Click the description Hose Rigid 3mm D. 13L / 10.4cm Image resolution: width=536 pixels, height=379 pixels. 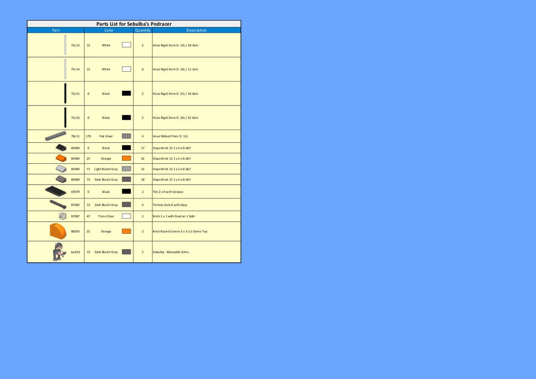pos(175,45)
